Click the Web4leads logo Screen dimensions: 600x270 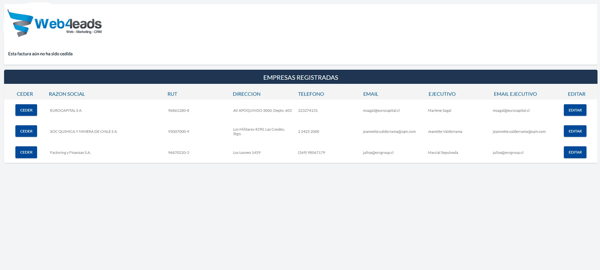(x=55, y=23)
